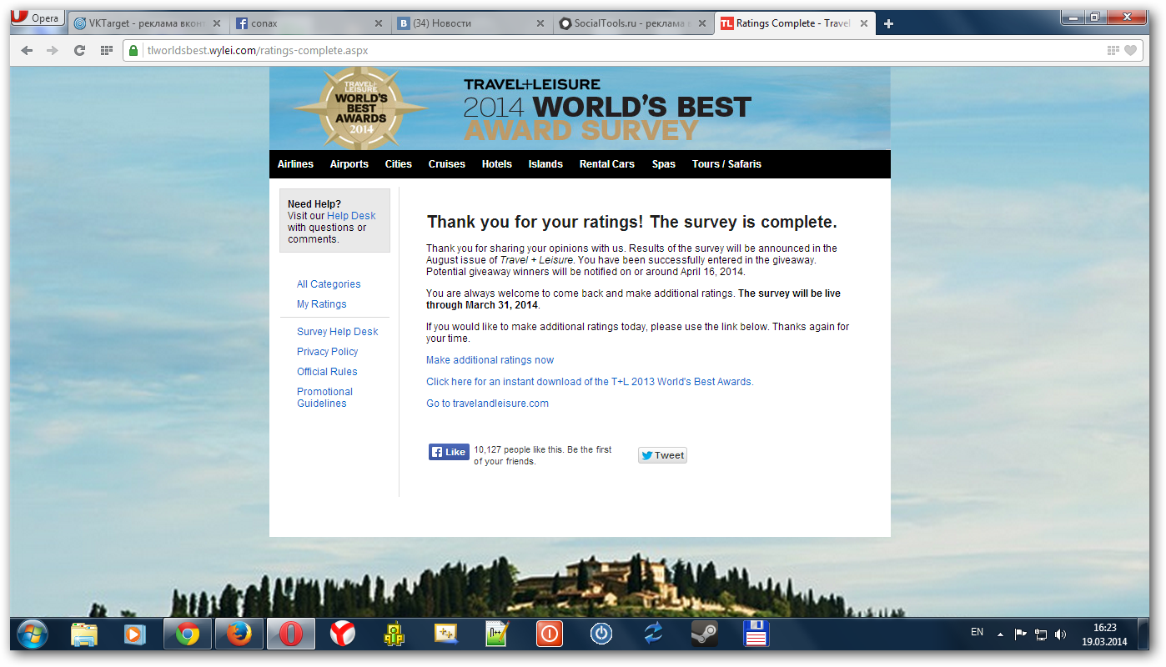This screenshot has height=667, width=1166.
Task: Click the EN language indicator
Action: coord(977,633)
